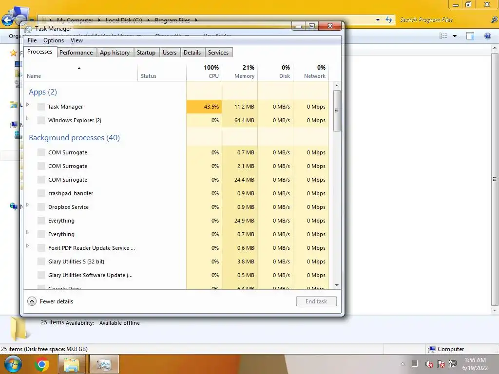This screenshot has width=499, height=374.
Task: Switch to the Users tab
Action: pyautogui.click(x=169, y=53)
